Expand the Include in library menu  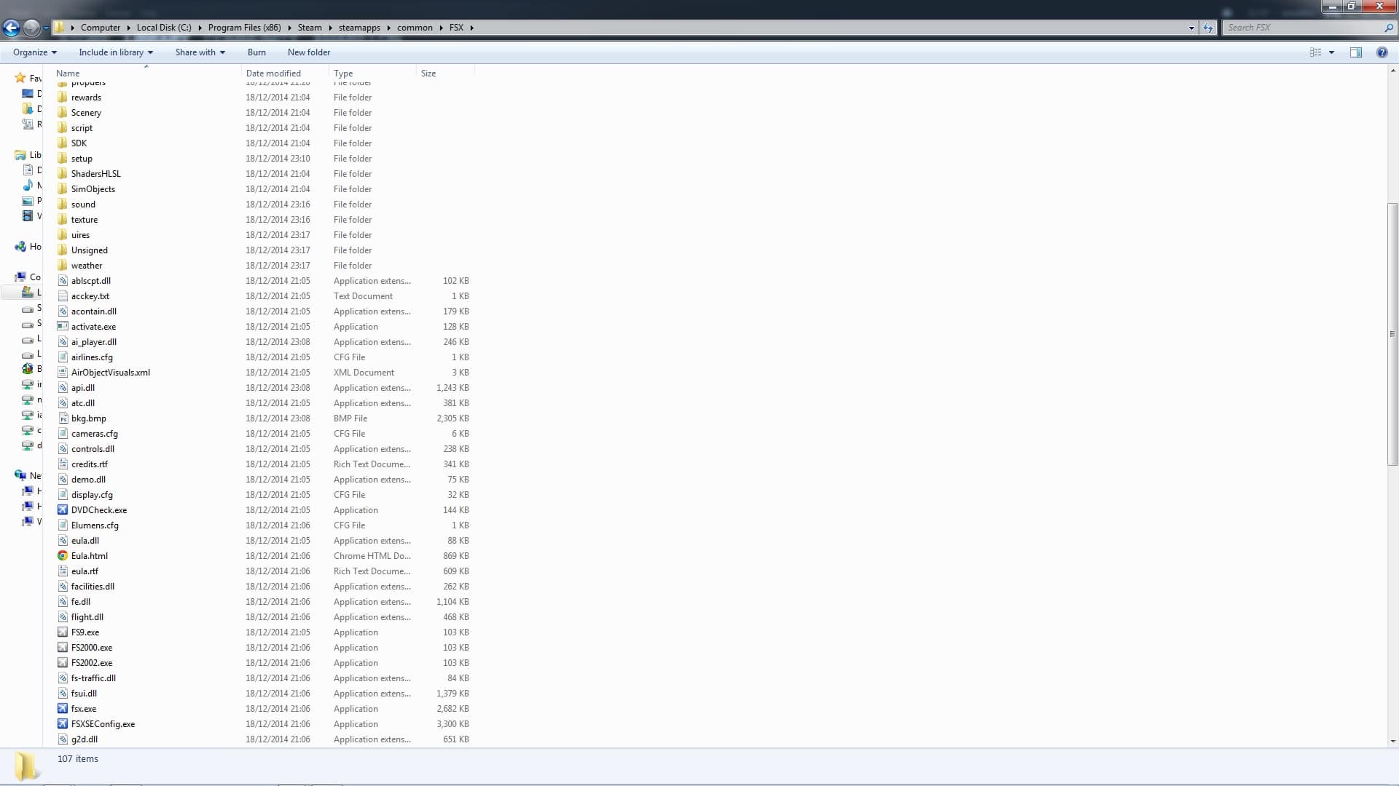(x=116, y=52)
